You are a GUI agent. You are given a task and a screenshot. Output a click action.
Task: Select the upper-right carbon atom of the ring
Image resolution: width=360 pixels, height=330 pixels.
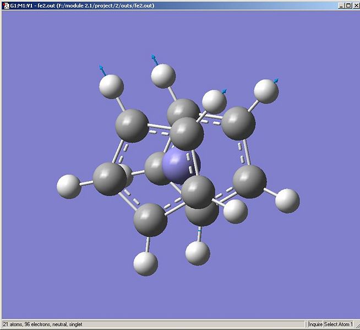pyautogui.click(x=238, y=123)
